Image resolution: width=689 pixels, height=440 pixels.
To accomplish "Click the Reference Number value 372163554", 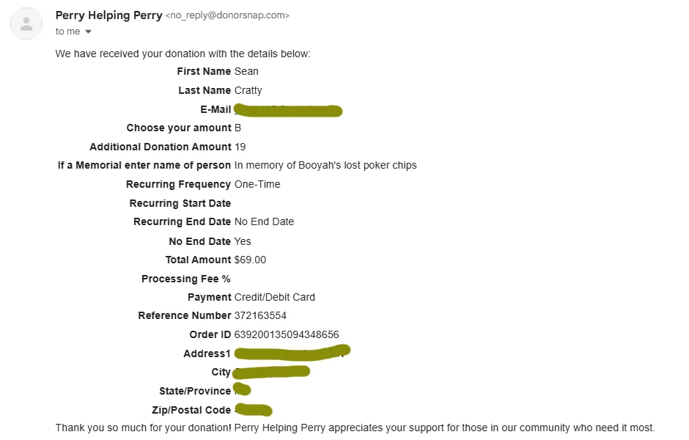I will 260,315.
